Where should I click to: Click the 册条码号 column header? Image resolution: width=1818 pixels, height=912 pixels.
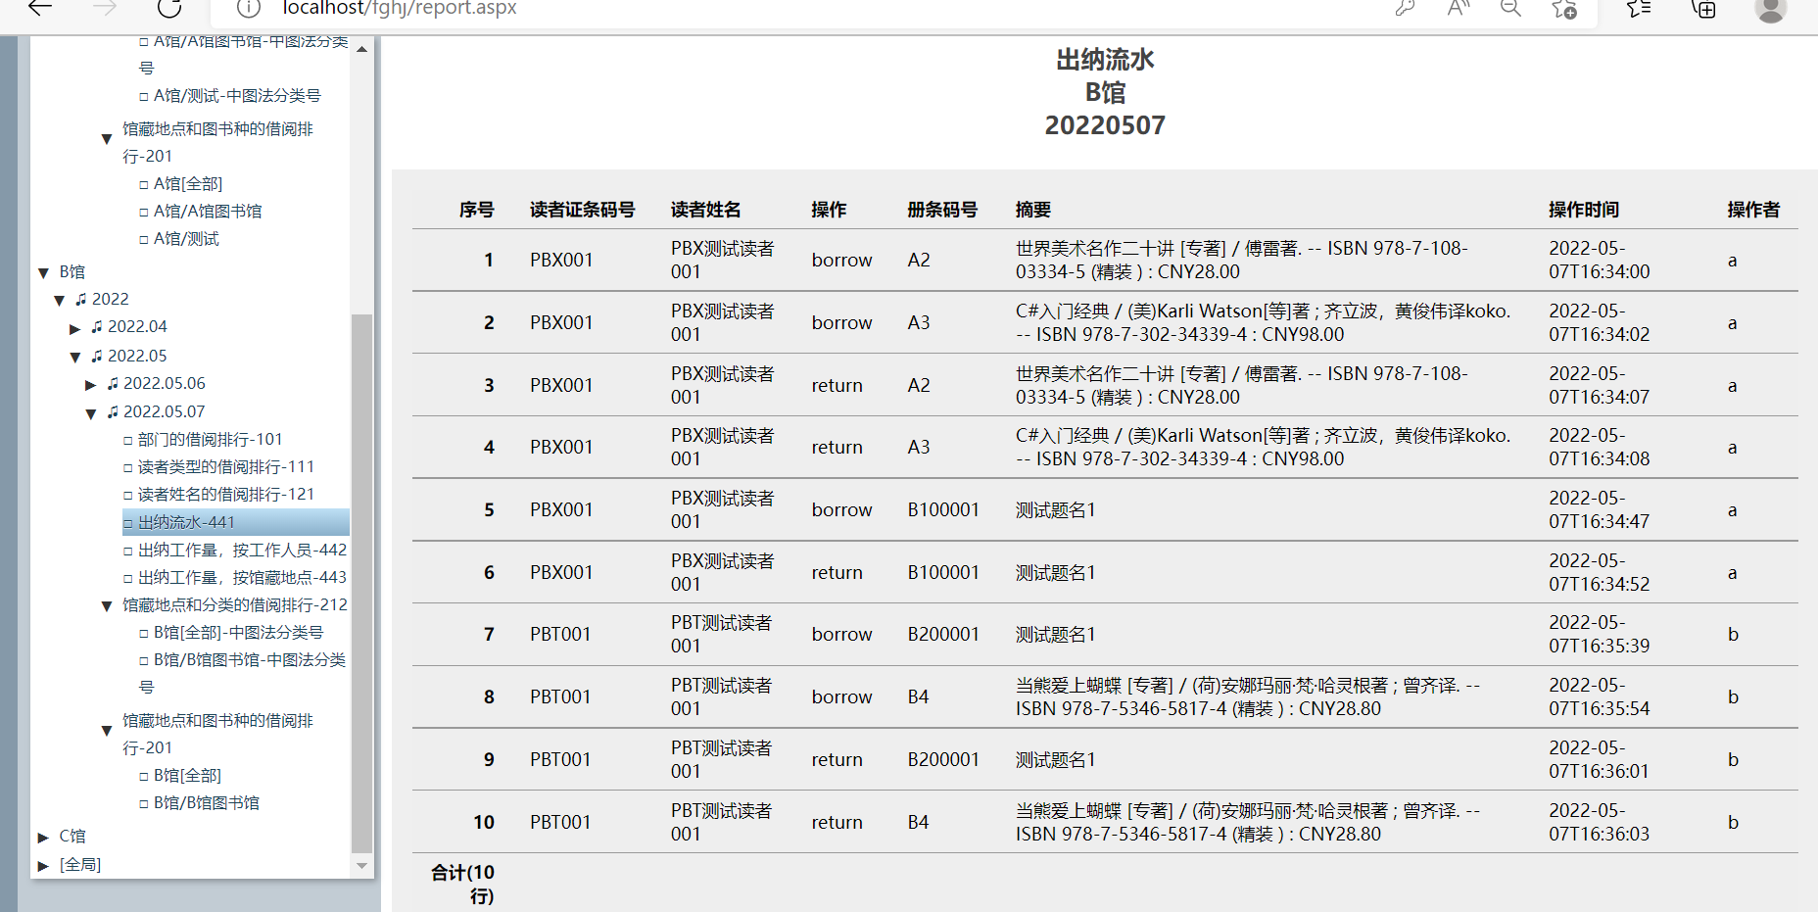[941, 210]
